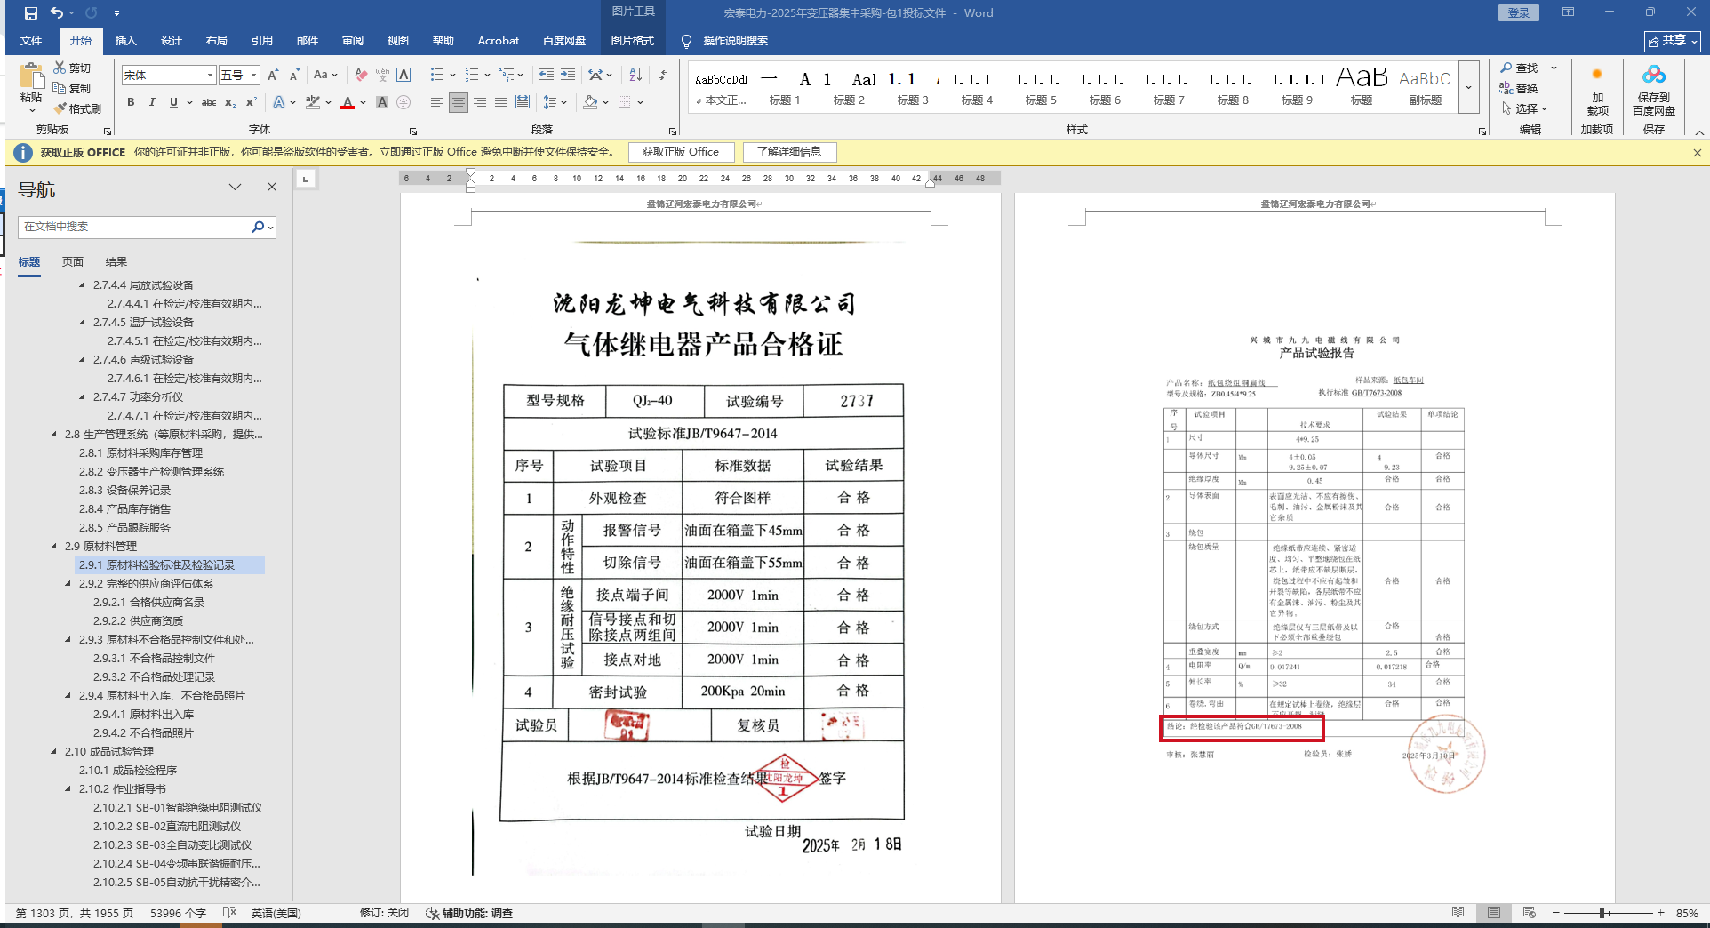The height and width of the screenshot is (928, 1710).
Task: Open the font name dropdown 宋体
Action: [210, 76]
